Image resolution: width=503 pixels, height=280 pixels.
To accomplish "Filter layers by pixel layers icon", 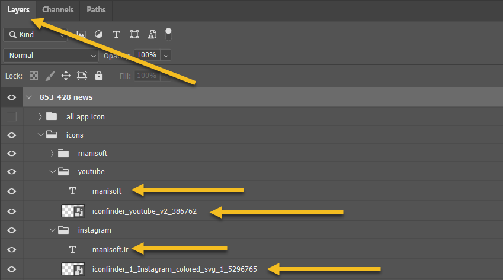I will [81, 34].
